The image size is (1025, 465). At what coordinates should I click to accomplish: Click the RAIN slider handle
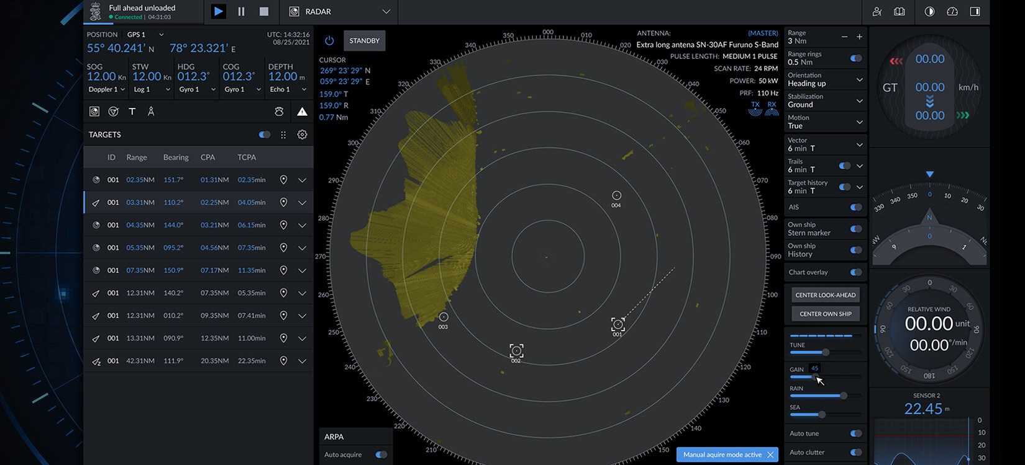pyautogui.click(x=843, y=396)
